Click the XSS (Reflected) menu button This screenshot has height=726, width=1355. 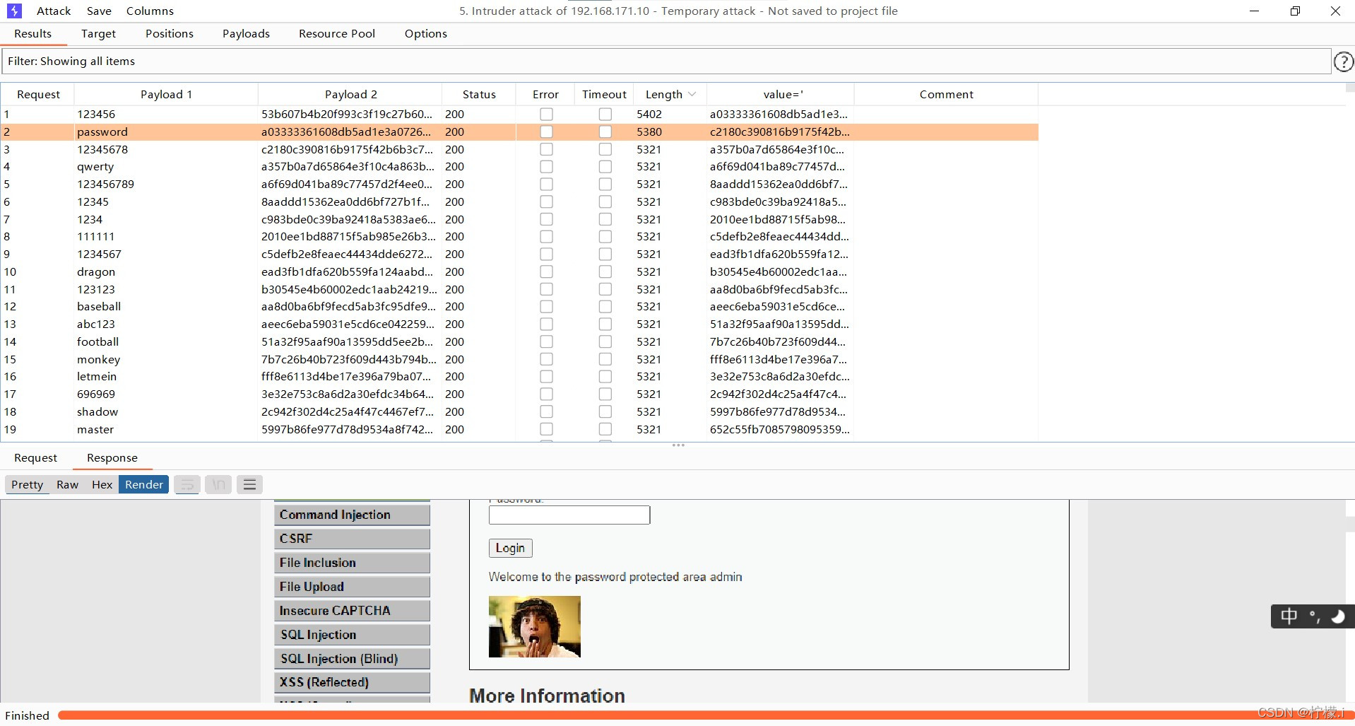coord(352,682)
